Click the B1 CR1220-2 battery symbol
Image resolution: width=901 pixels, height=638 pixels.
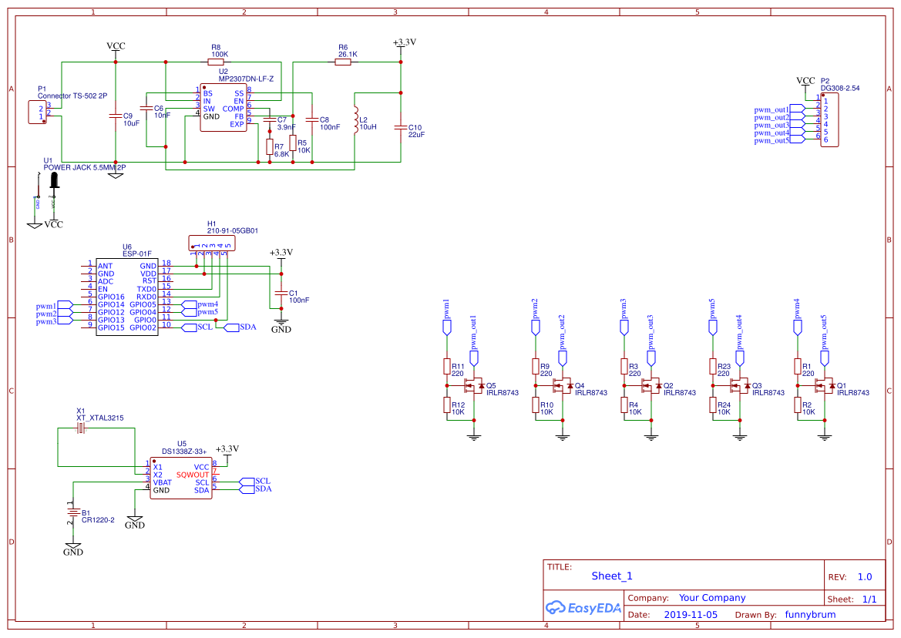[73, 513]
